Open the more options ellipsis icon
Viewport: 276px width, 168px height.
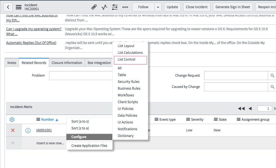click(125, 7)
